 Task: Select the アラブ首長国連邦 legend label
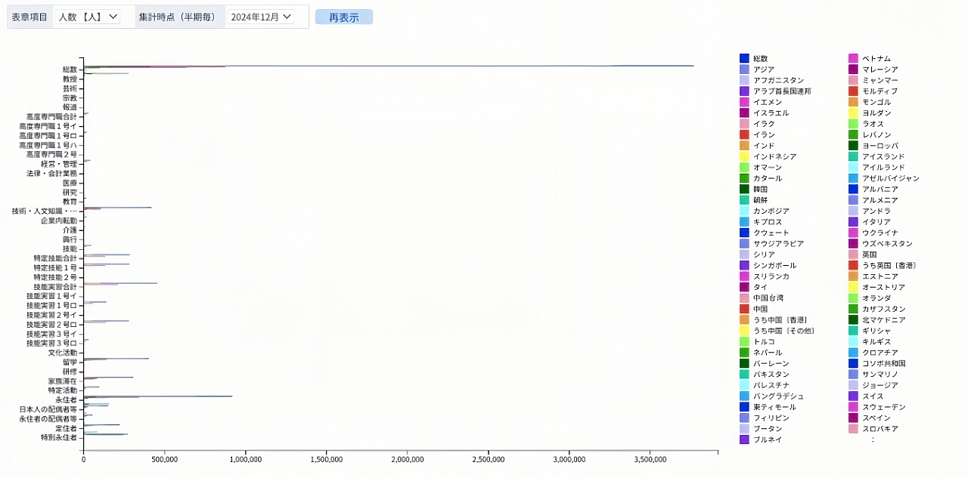[x=782, y=91]
